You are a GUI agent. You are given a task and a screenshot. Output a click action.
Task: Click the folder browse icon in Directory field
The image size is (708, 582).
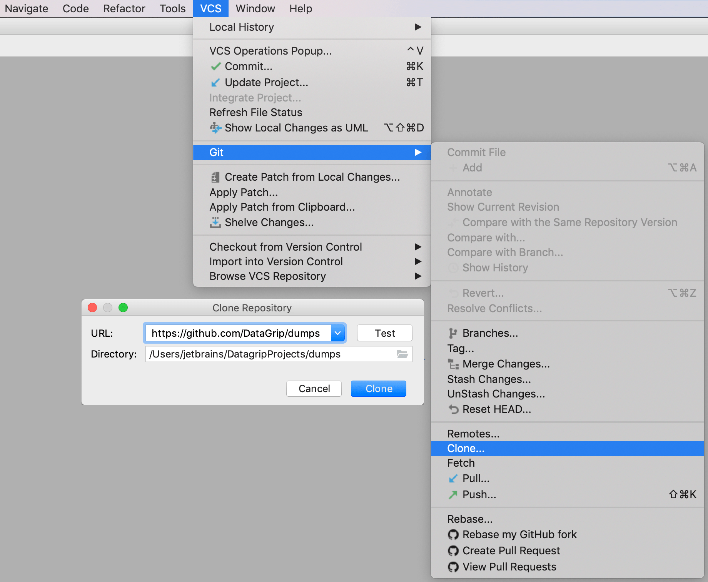pos(402,354)
